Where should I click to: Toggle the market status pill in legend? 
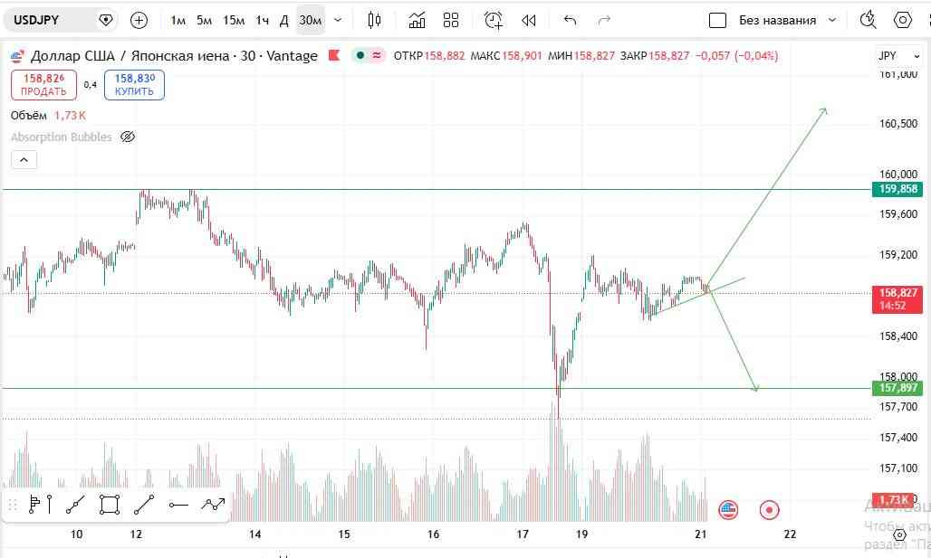368,55
